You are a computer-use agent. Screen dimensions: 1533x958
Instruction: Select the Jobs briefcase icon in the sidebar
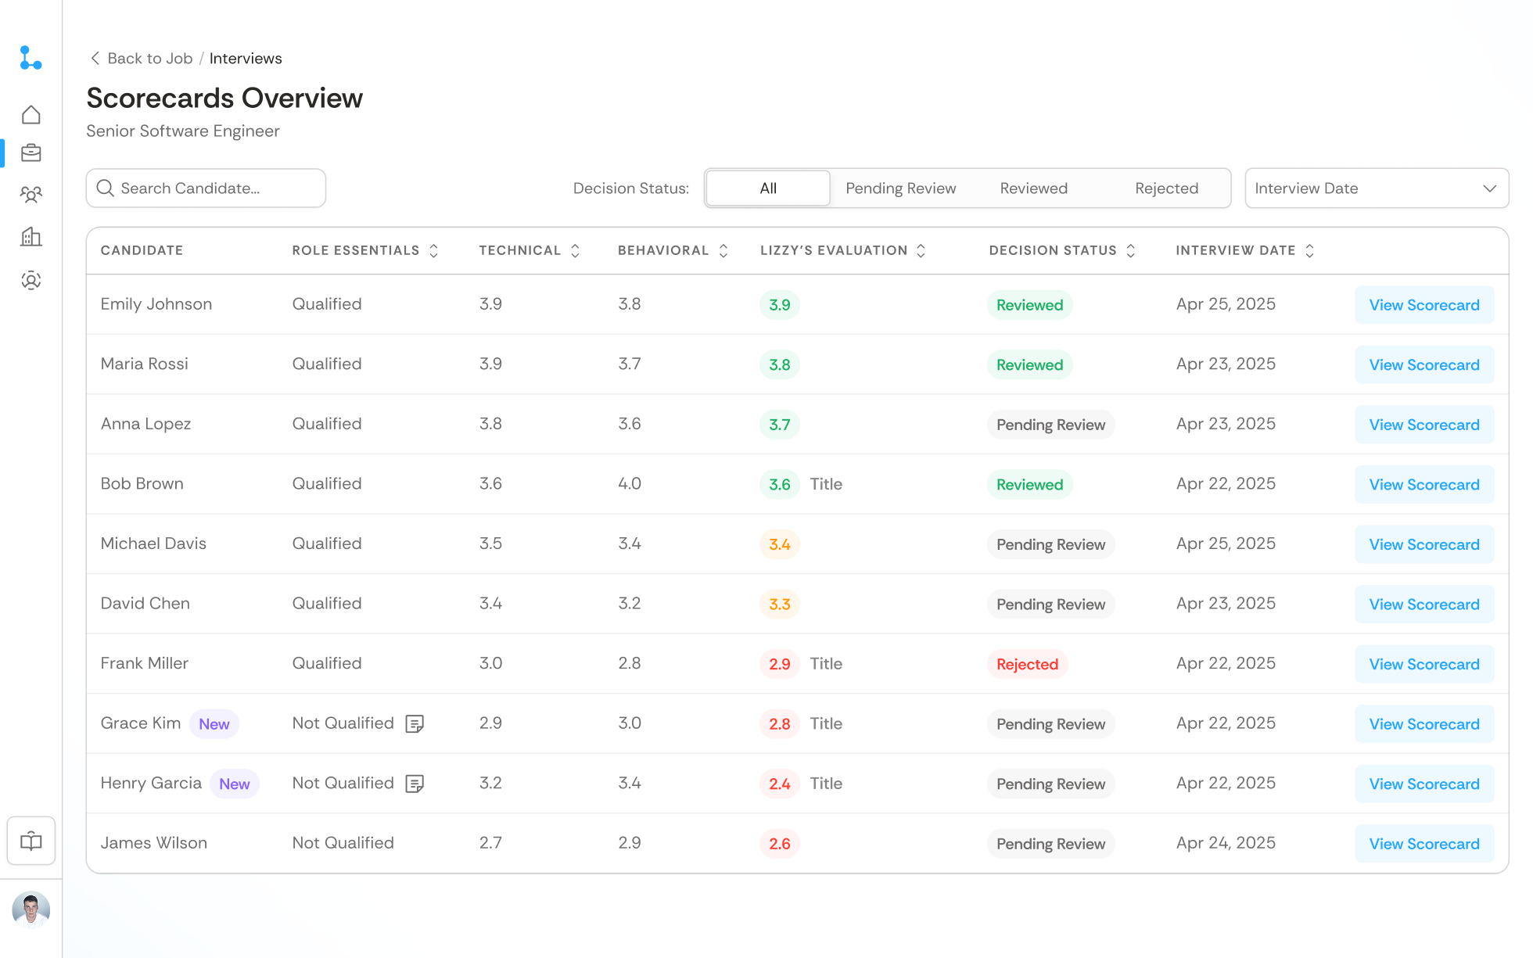(x=31, y=153)
